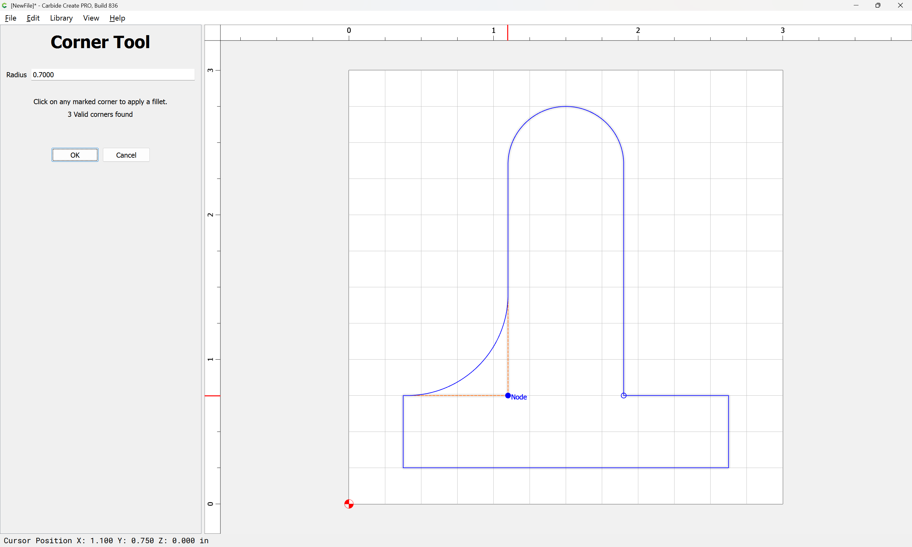Screen dimensions: 912x547
Task: Click the filled blue Node corner marker
Action: [508, 395]
